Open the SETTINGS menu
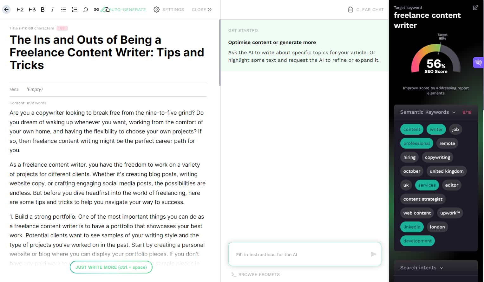 [169, 10]
